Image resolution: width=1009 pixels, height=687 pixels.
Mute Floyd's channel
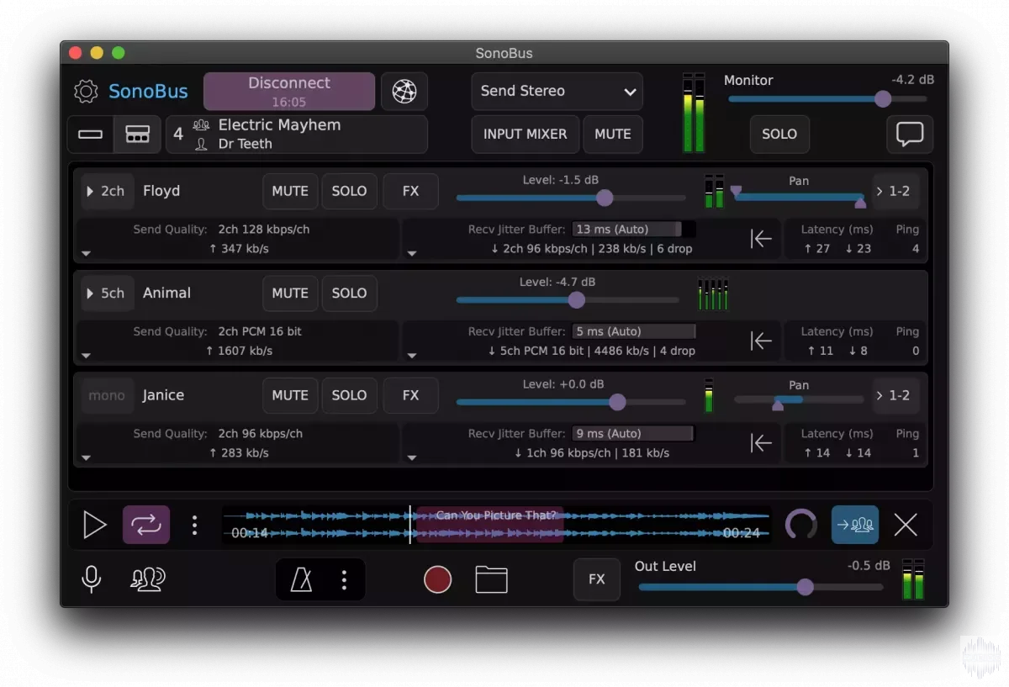[x=290, y=191]
